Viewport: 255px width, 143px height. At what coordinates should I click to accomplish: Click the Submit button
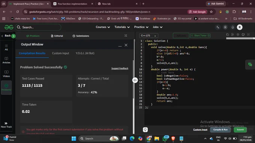click(240, 130)
